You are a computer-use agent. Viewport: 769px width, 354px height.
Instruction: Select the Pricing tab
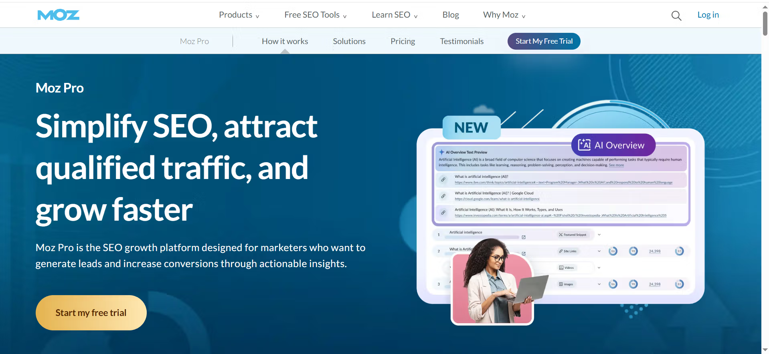[x=403, y=41]
